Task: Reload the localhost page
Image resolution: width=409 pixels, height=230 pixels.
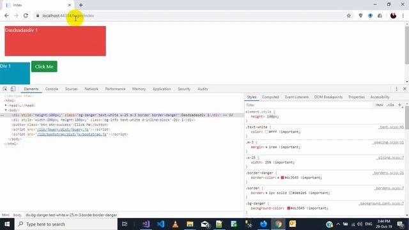Action: [26, 15]
